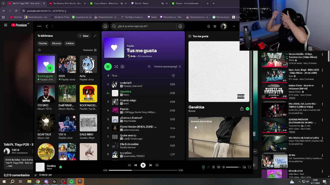Open Spotify browse icon in search bar
Screen dimensions: 330x185
click(x=180, y=26)
